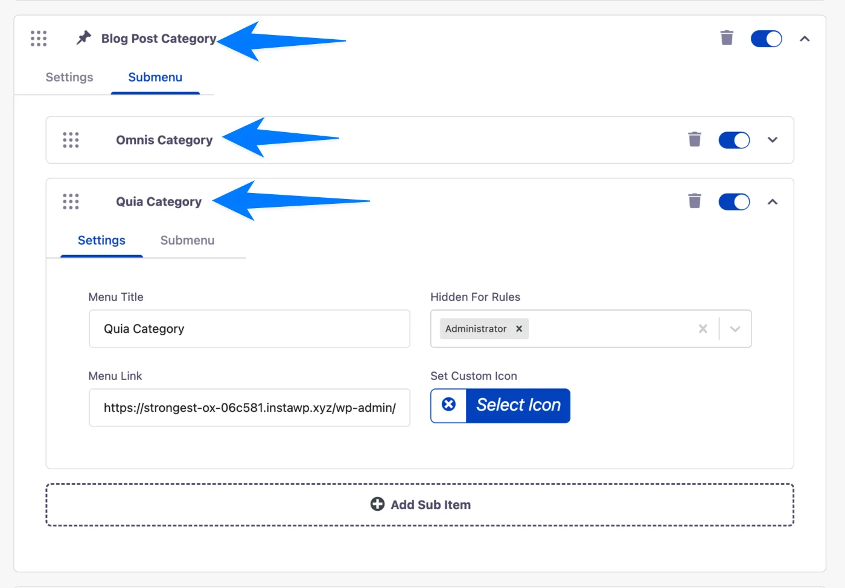Expand the Omnis Category panel with its chevron
Image resolution: width=845 pixels, height=588 pixels.
tap(772, 139)
